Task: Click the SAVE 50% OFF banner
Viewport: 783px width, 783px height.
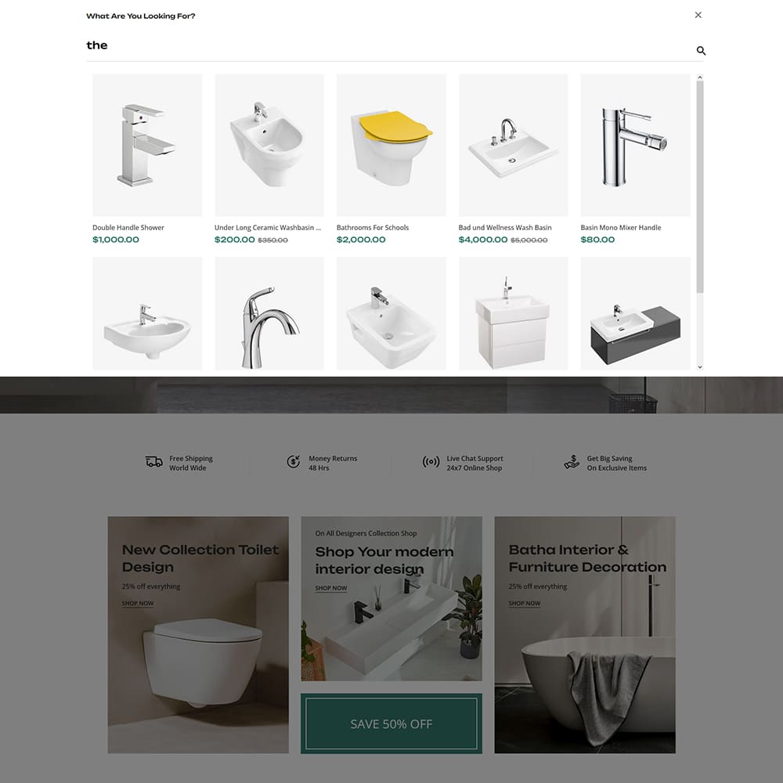Action: click(x=391, y=723)
